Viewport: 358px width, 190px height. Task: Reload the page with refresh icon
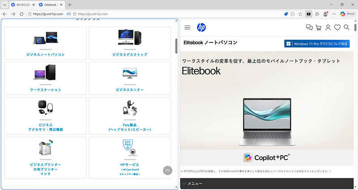pyautogui.click(x=21, y=14)
